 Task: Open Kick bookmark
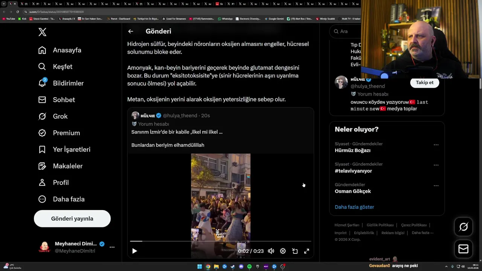pyautogui.click(x=22, y=19)
